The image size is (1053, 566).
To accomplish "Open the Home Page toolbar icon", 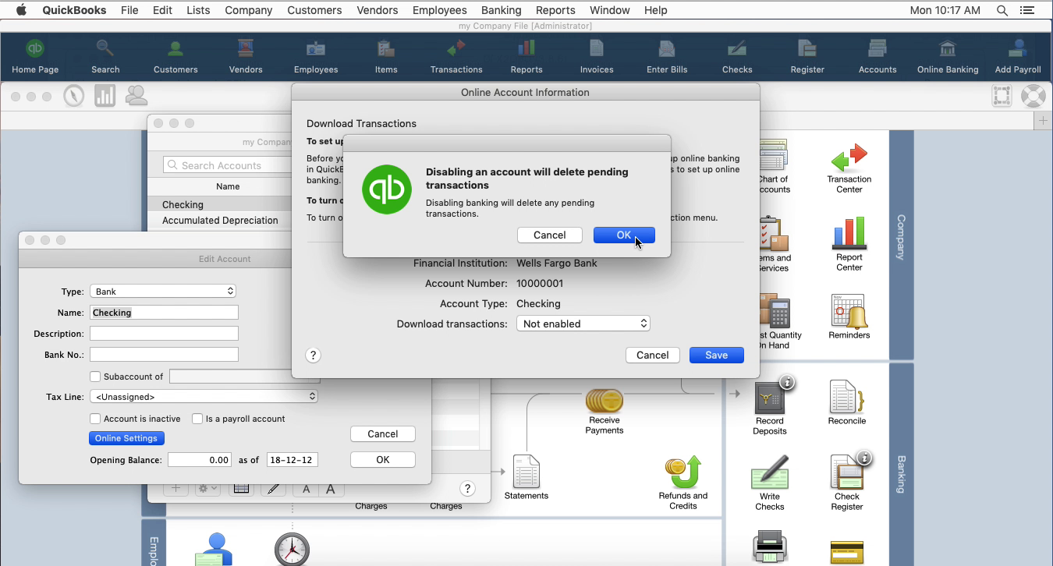I will [35, 56].
